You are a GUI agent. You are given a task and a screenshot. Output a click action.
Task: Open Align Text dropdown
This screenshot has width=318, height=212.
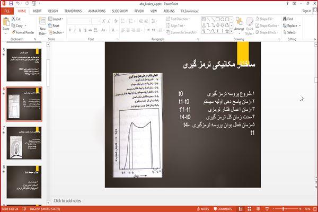(175, 26)
